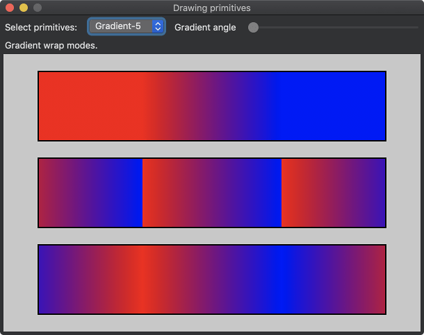
Task: Click the right end of Gradient angle track
Action: (x=416, y=27)
